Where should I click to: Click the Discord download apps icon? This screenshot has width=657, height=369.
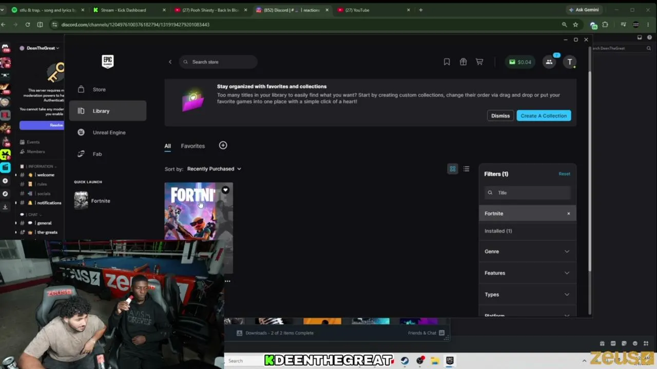(x=5, y=207)
